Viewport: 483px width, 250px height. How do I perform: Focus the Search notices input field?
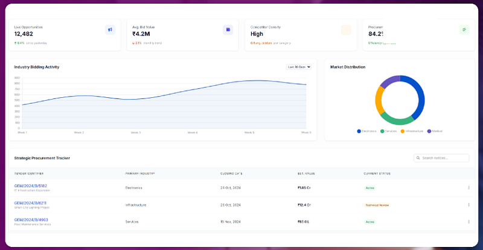[x=441, y=158]
